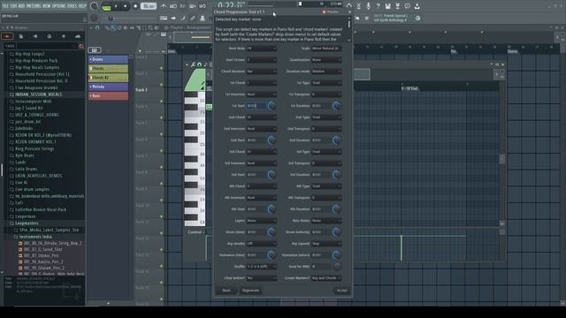Select the browser sounds speaker tab
The width and height of the screenshot is (566, 318).
35,36
